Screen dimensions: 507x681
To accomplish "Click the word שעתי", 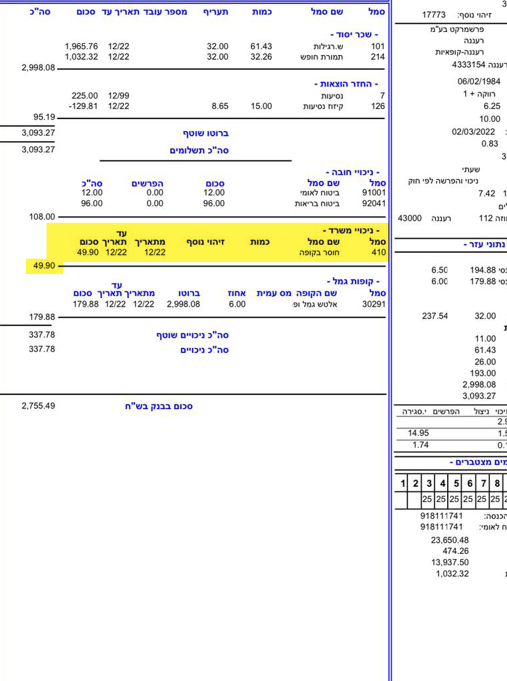I will tap(471, 170).
